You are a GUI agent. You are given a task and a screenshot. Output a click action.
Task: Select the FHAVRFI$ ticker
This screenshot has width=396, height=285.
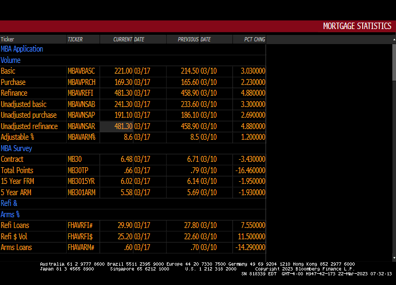tap(81, 237)
